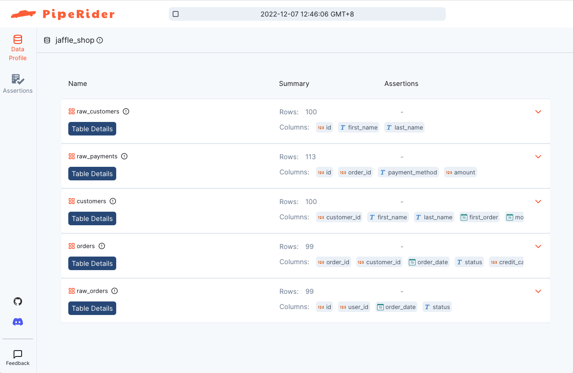Viewport: 573px width, 373px height.
Task: Click the info icon next to raw_payments
Action: click(x=124, y=156)
